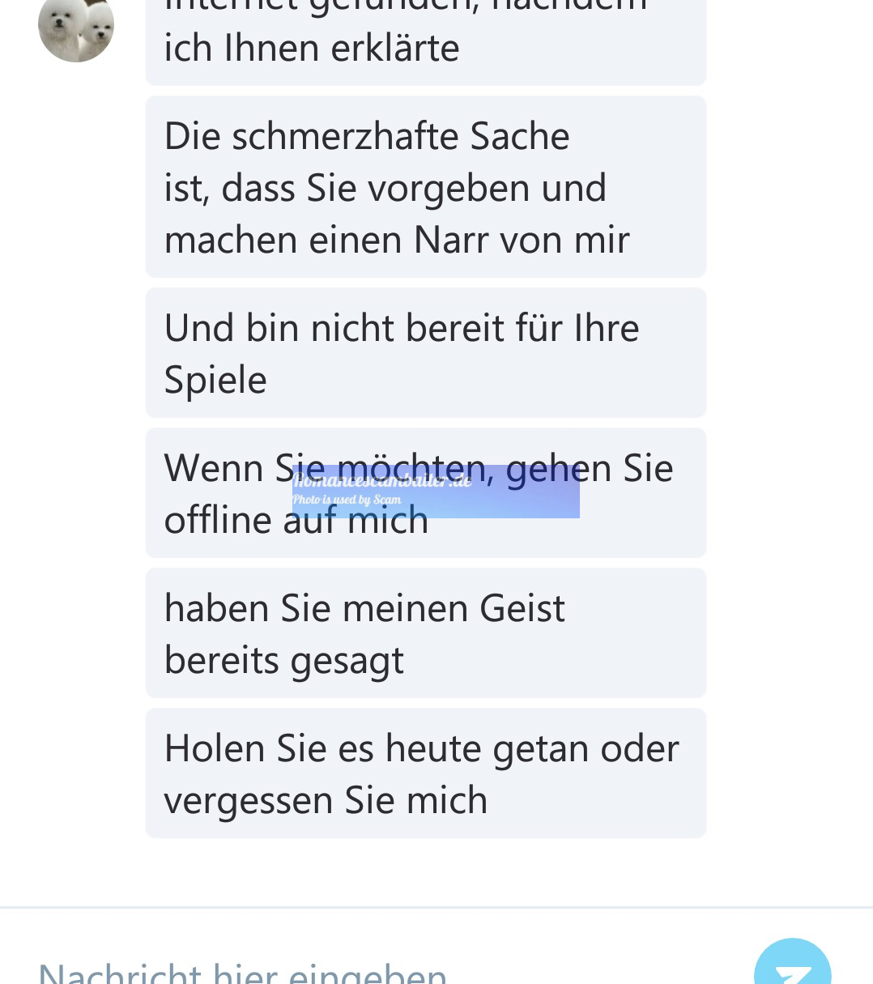Select the 'ich Ihnen erklärte' message bubble
The height and width of the screenshot is (984, 873).
point(426,40)
